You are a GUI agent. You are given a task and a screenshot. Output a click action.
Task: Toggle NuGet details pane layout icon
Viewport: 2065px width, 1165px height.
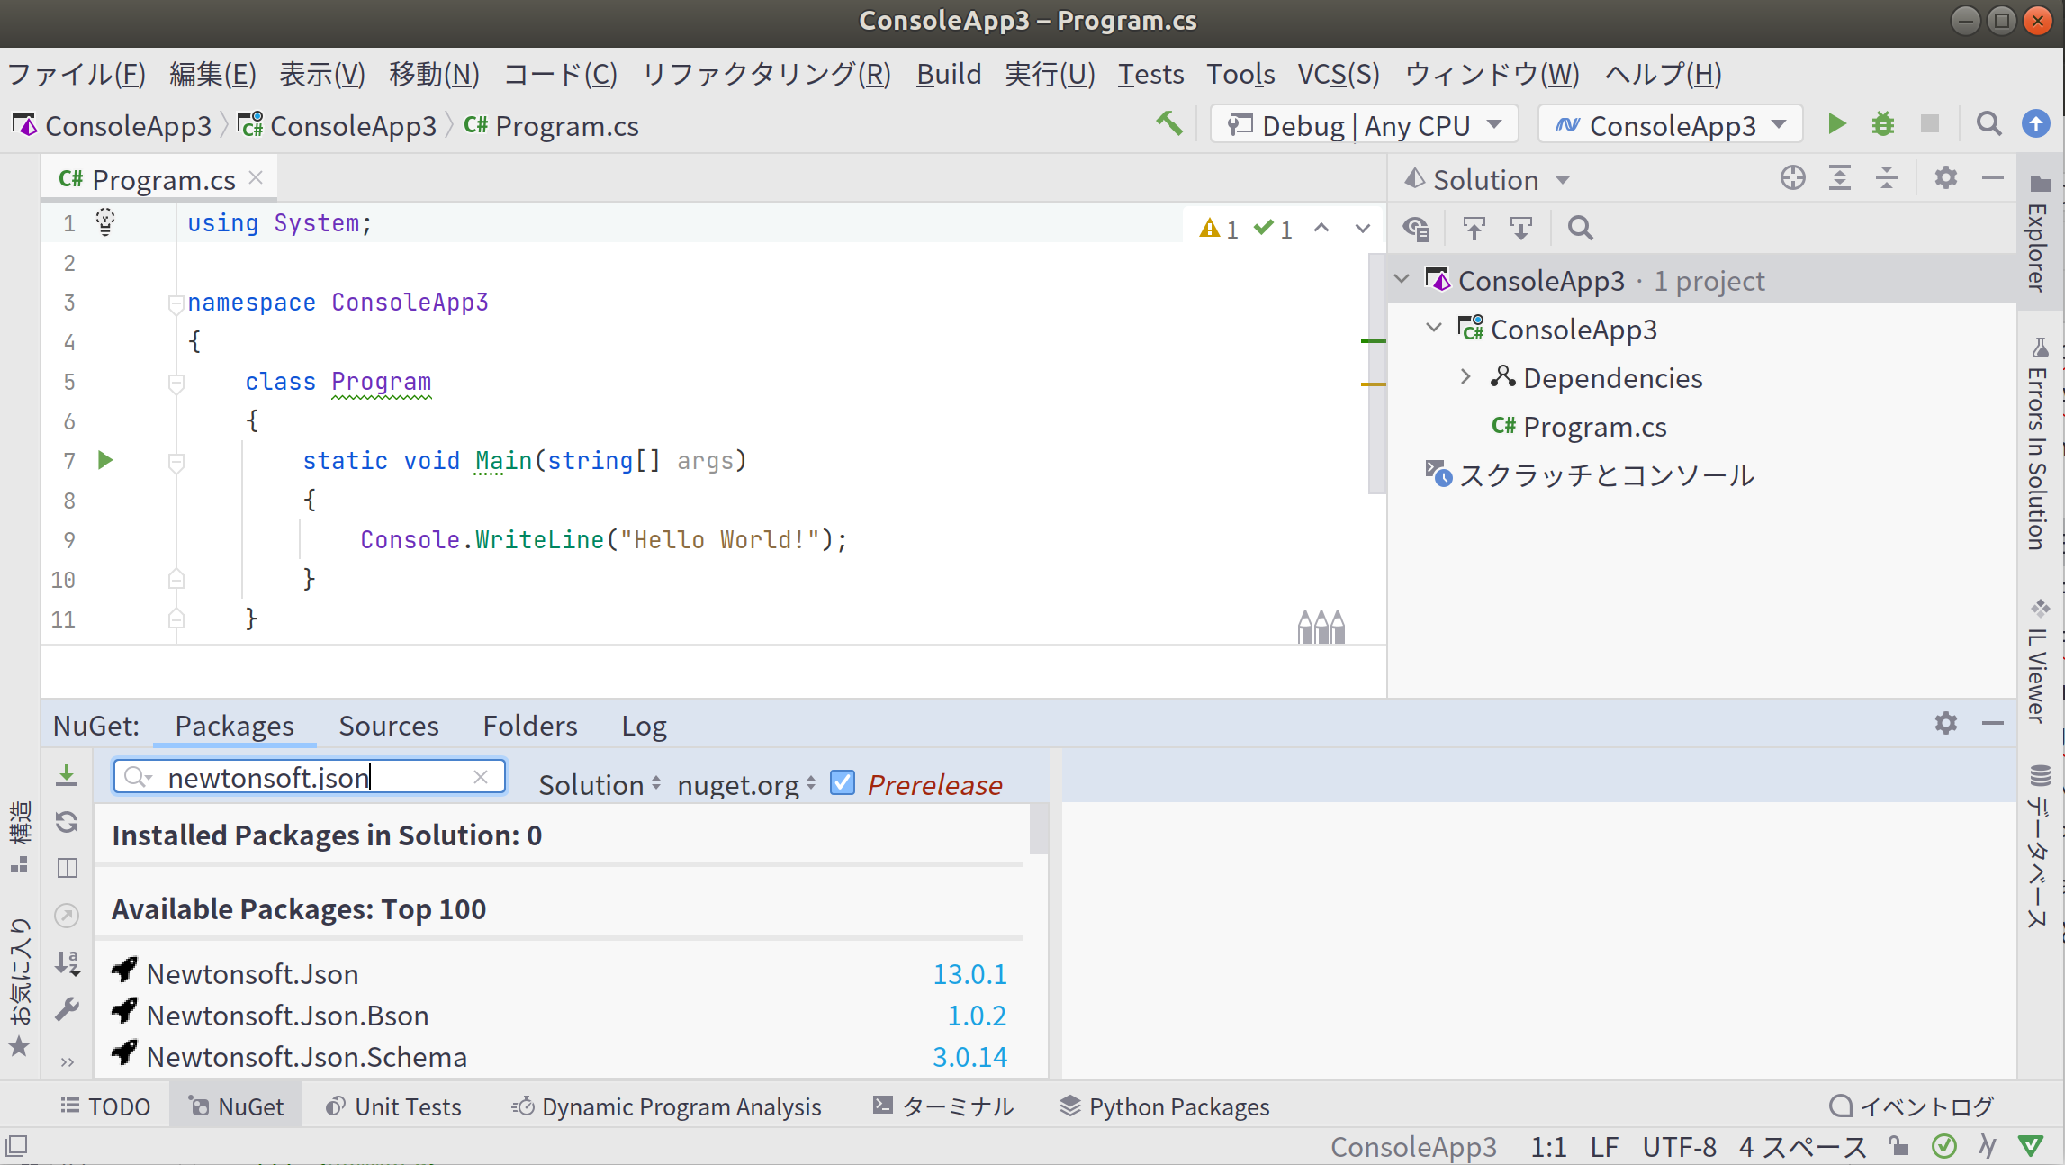(x=67, y=868)
